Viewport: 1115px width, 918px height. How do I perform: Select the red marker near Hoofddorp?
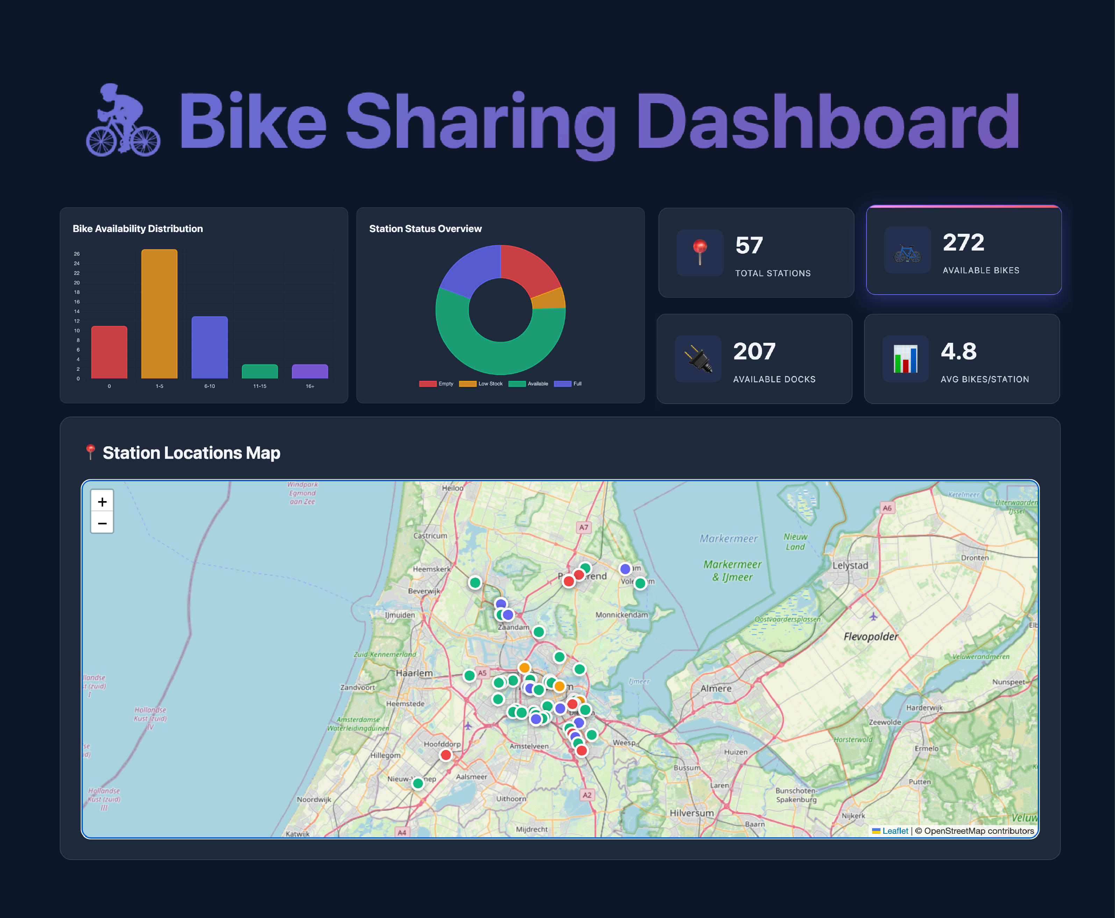click(x=446, y=754)
